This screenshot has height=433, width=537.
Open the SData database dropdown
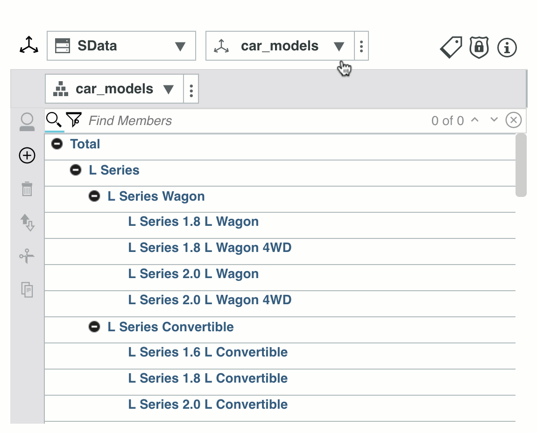coord(121,46)
